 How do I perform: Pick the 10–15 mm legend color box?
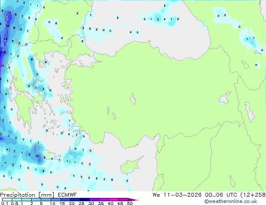55,200
